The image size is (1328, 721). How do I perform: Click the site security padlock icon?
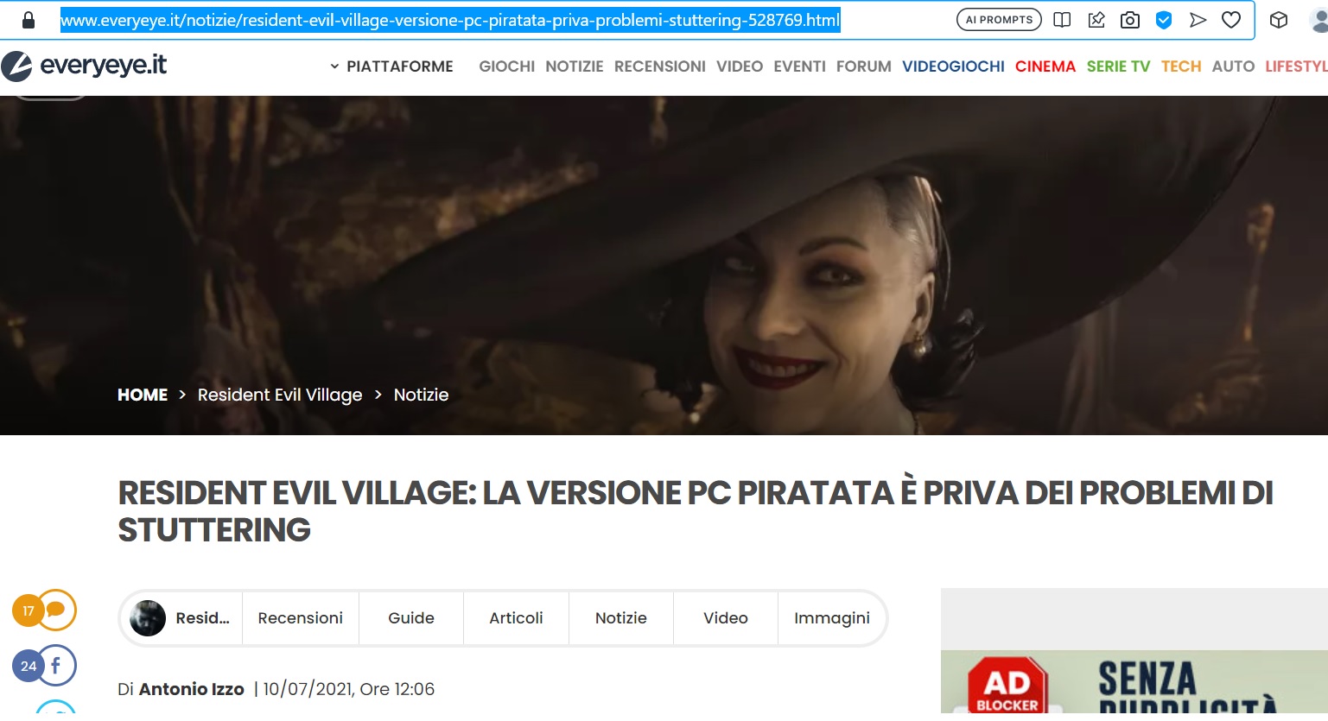[x=29, y=20]
